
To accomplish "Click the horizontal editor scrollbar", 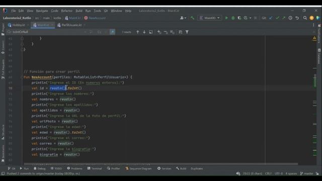I will tap(161, 164).
